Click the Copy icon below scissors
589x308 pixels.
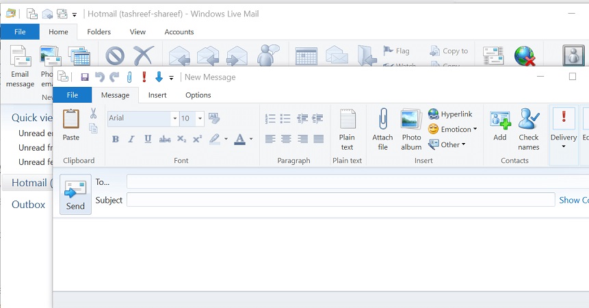coord(93,129)
